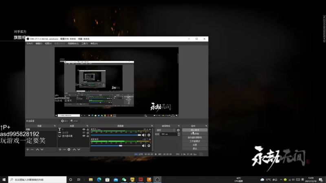The height and width of the screenshot is (183, 326).
Task: Open the Tools (工具) menu
Action: point(85,44)
